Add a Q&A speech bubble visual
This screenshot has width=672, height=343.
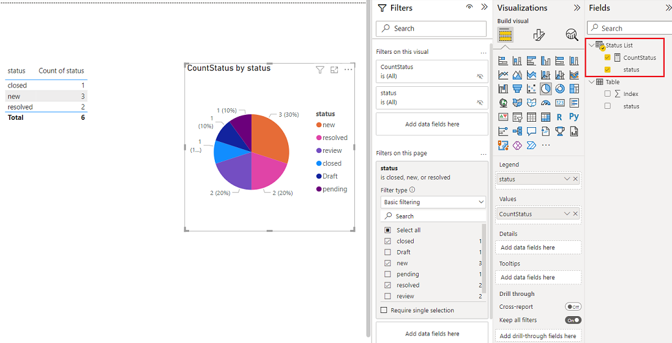(531, 131)
